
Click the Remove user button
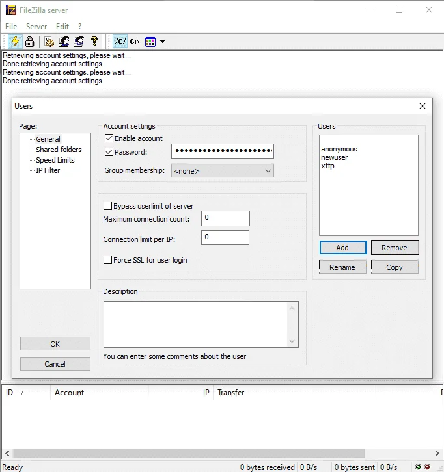click(395, 248)
